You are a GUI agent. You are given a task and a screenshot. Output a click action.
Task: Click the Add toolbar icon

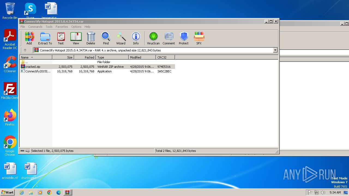(29, 38)
